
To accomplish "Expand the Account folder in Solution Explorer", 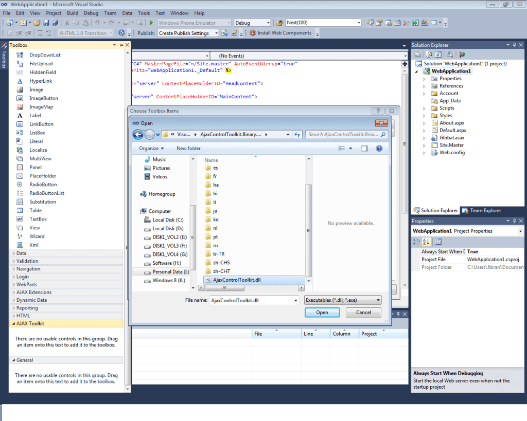I will [x=424, y=94].
